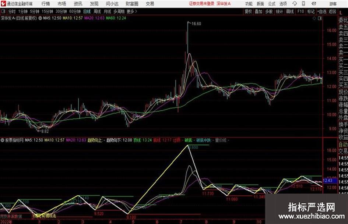Click the 股票指标网 indicator name

point(14,140)
